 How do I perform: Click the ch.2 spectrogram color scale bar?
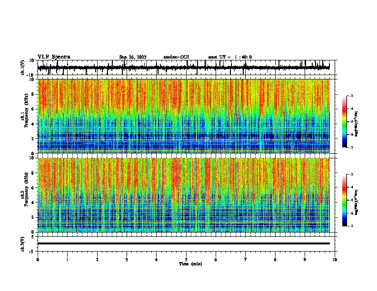(x=344, y=200)
